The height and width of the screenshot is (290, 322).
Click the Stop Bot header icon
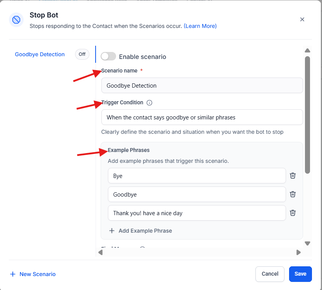16,20
